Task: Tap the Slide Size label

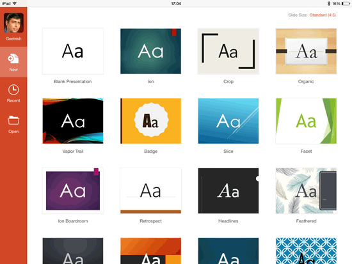Action: click(x=298, y=15)
